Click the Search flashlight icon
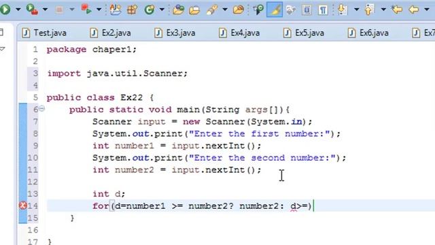The width and height of the screenshot is (435, 245). click(x=212, y=10)
